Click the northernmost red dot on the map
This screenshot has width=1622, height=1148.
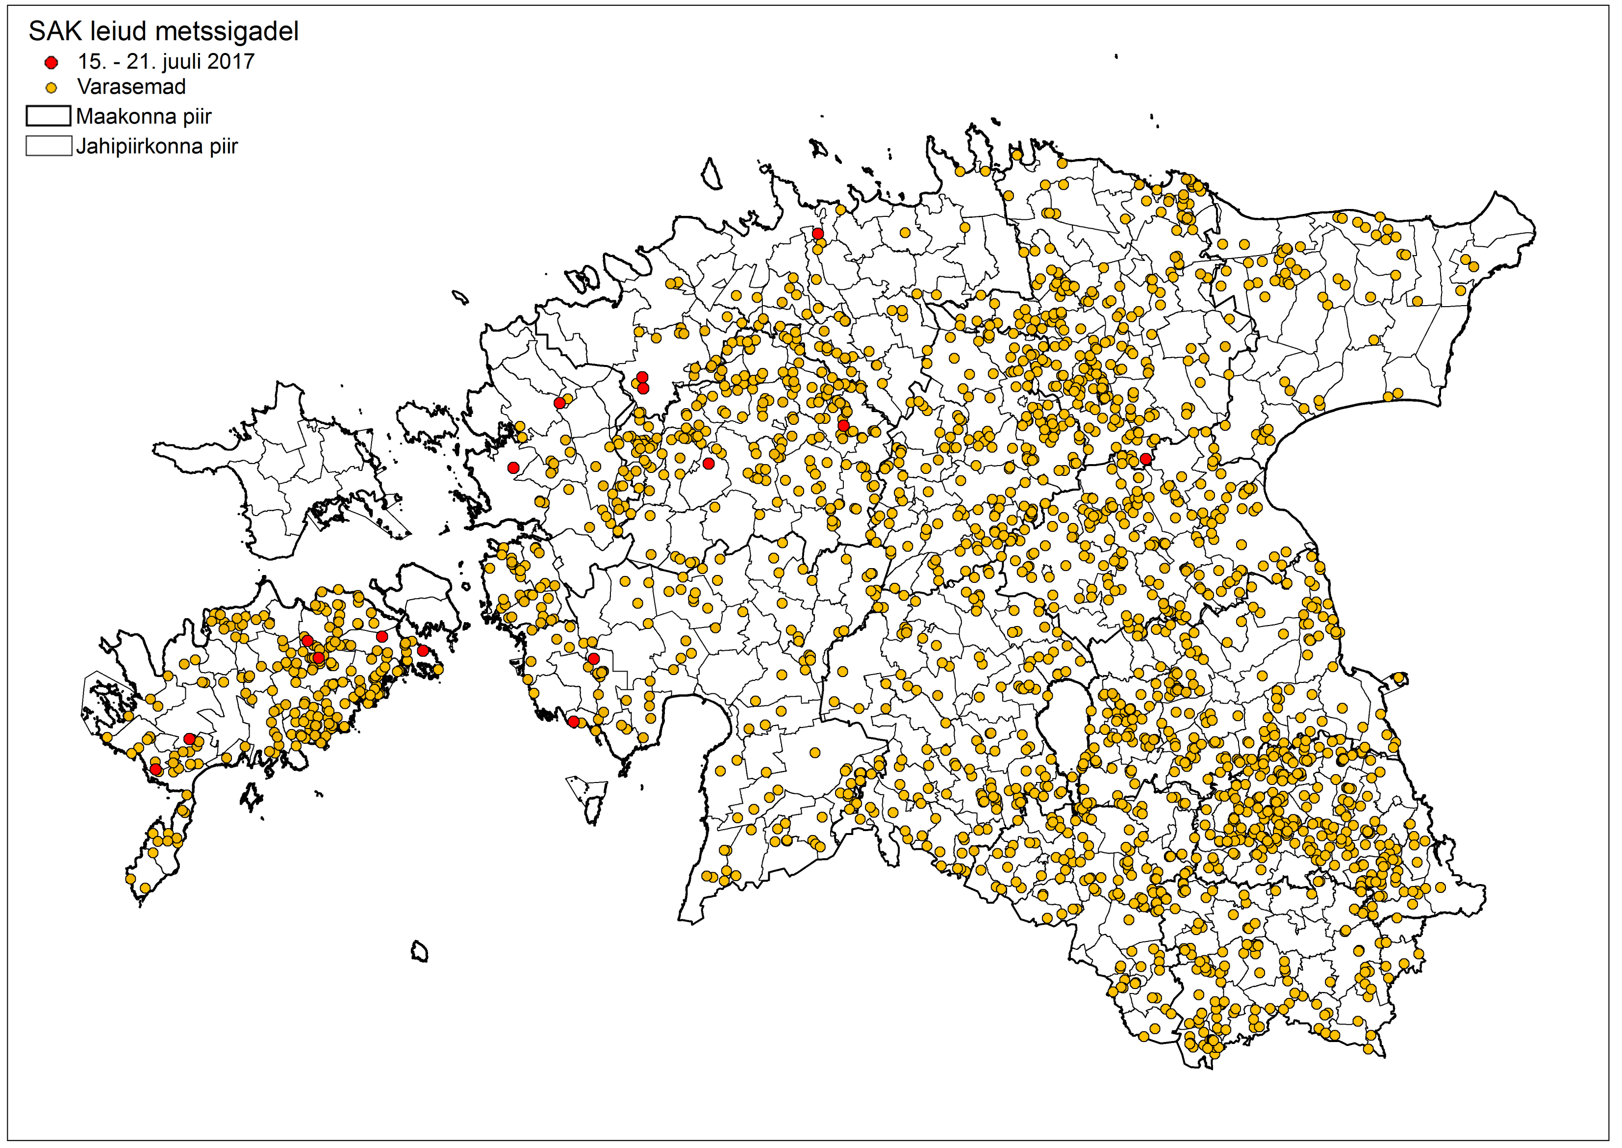[817, 233]
